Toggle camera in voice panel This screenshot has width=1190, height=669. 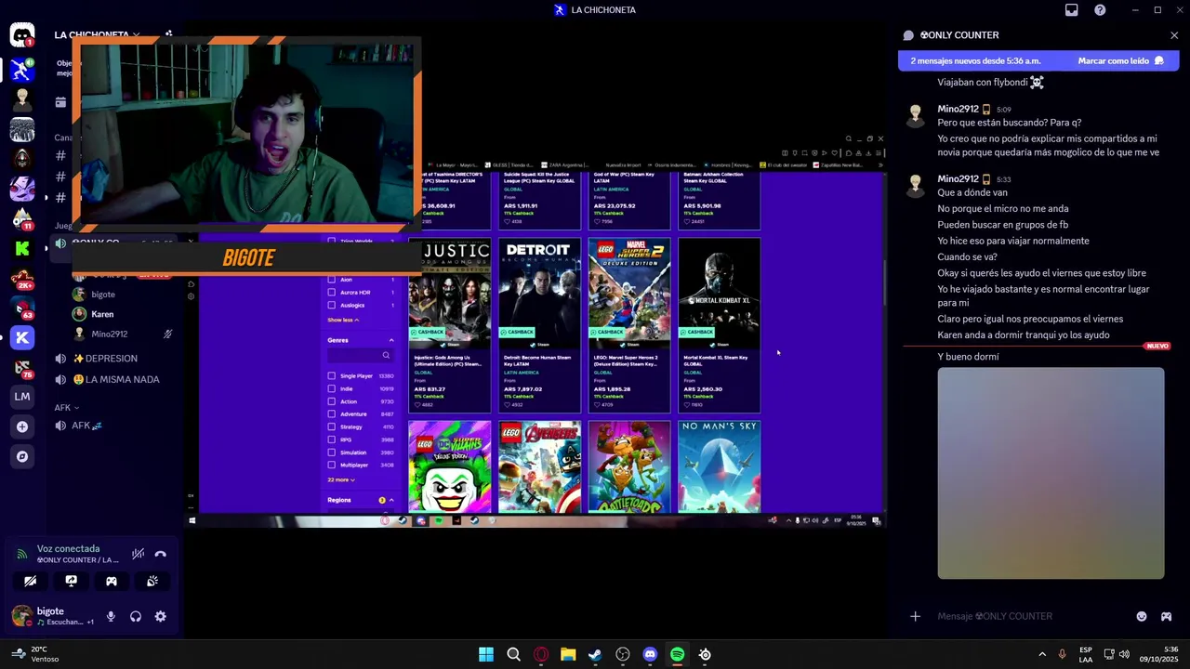click(31, 581)
